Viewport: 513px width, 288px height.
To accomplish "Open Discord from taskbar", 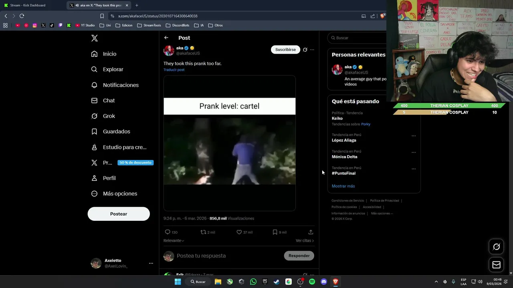I will pyautogui.click(x=323, y=282).
